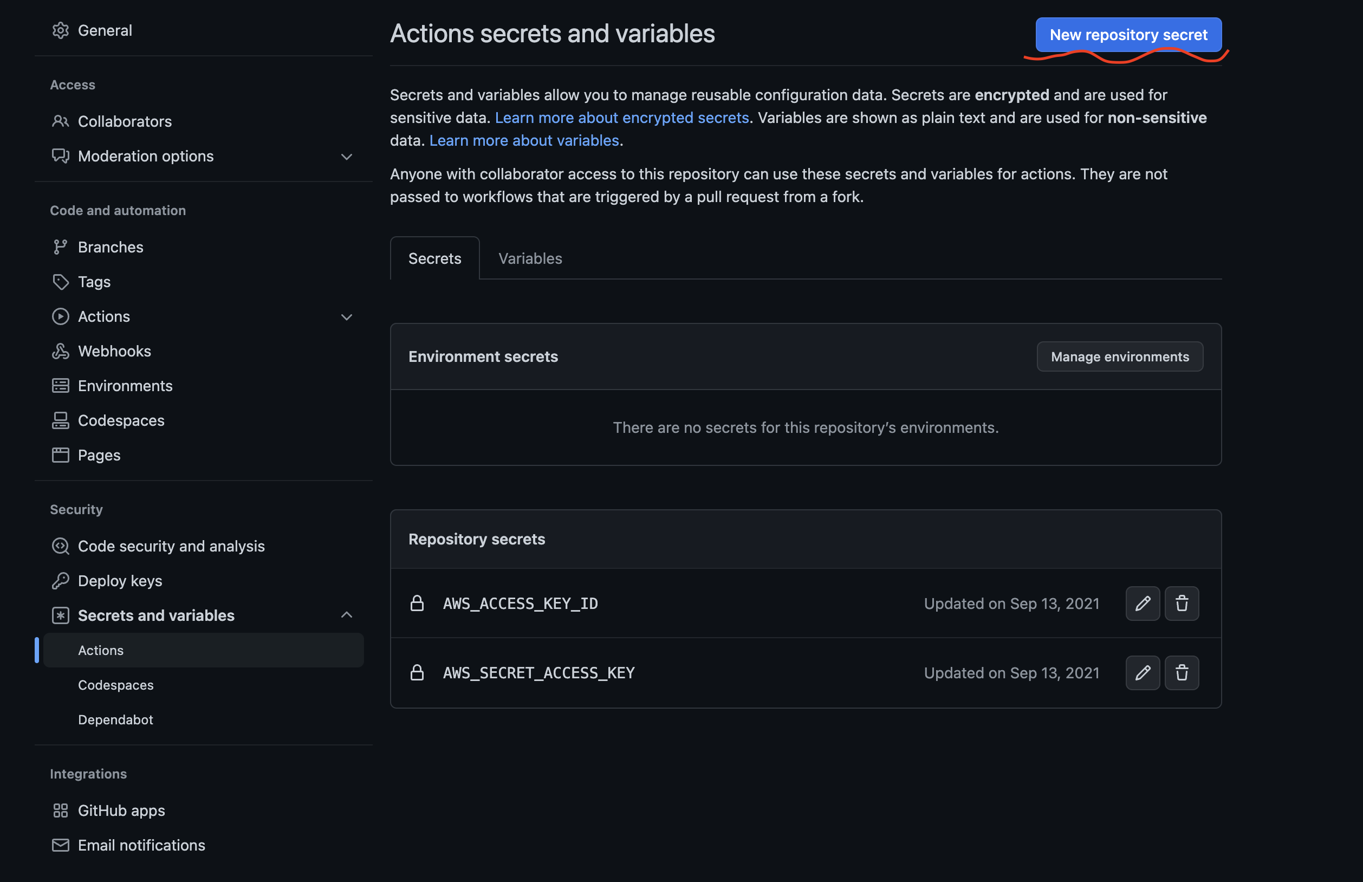Navigate to Dependabot secrets section
The image size is (1363, 882).
click(115, 717)
